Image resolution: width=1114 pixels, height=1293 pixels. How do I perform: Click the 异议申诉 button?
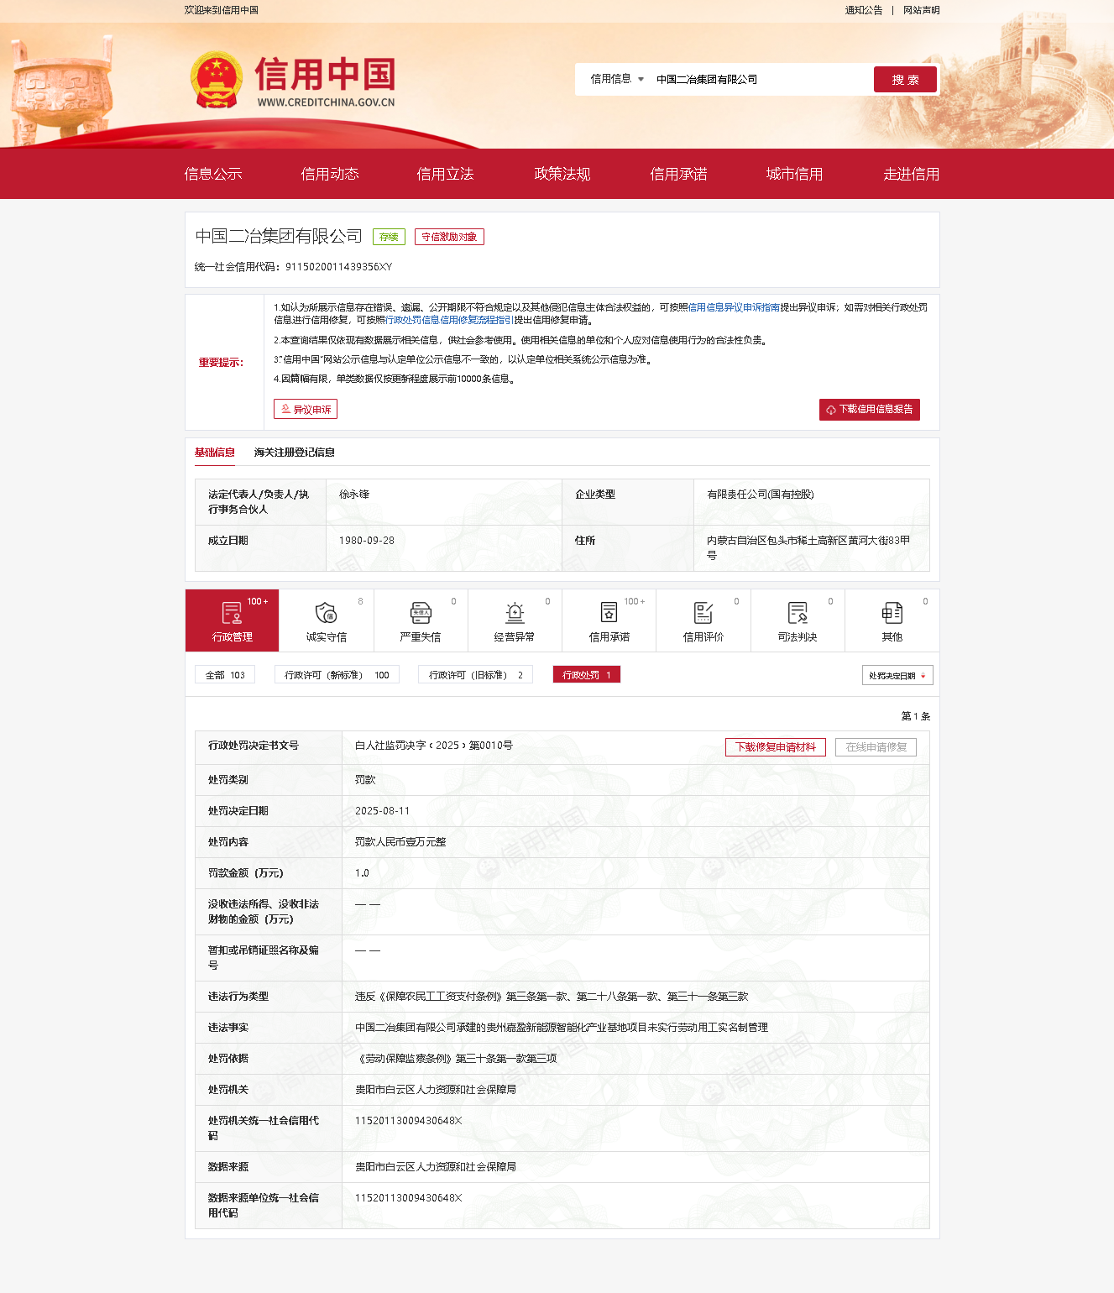[x=306, y=409]
